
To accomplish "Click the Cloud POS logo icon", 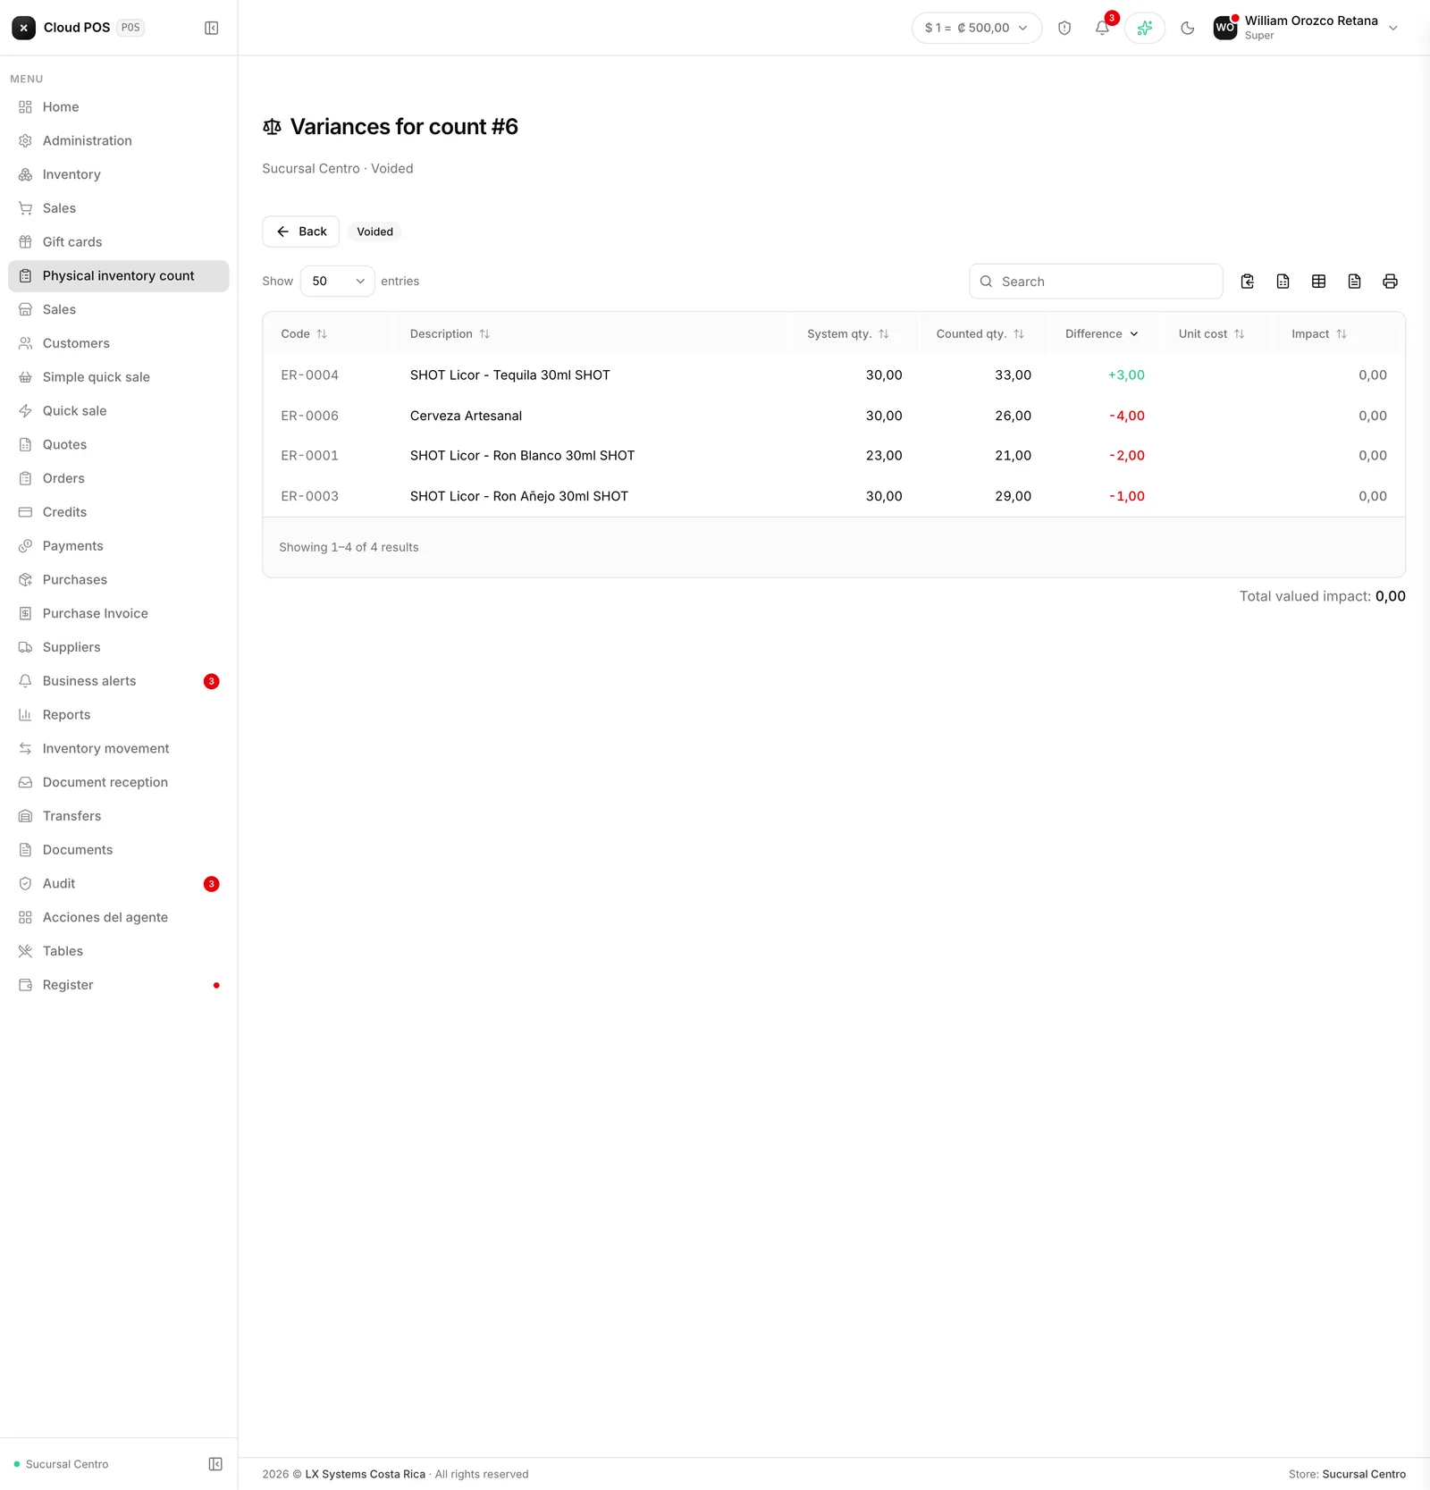I will click(x=24, y=28).
